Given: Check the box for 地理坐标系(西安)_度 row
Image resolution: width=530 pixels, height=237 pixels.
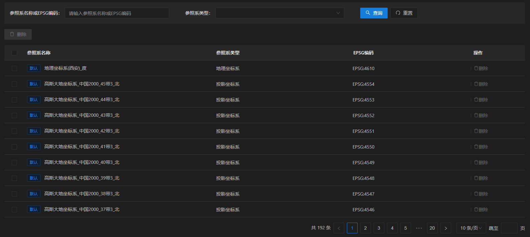Looking at the screenshot, I should pos(14,68).
